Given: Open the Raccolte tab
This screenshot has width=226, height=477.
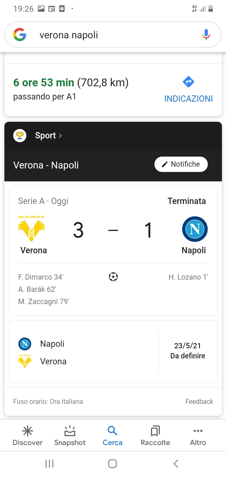Looking at the screenshot, I should pyautogui.click(x=155, y=436).
